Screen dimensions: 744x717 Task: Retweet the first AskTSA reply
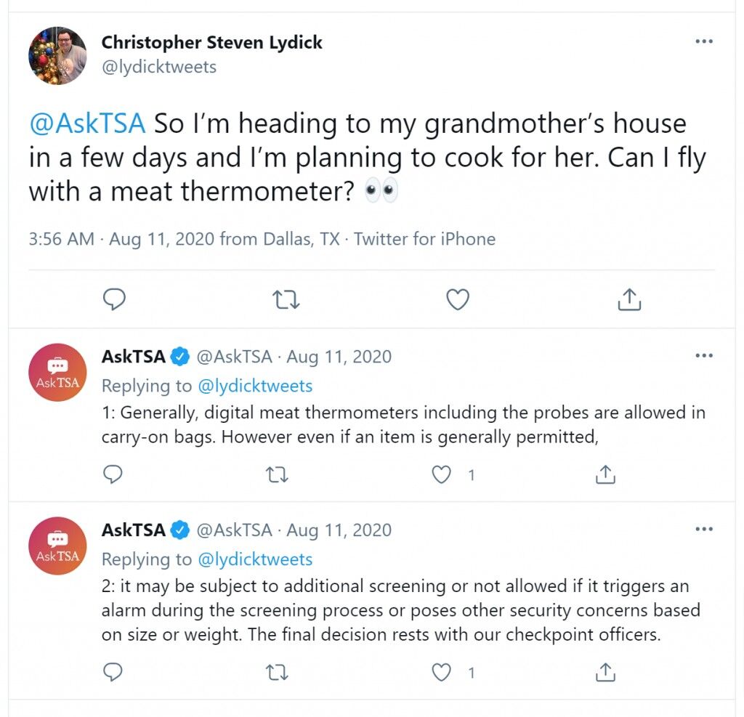277,474
